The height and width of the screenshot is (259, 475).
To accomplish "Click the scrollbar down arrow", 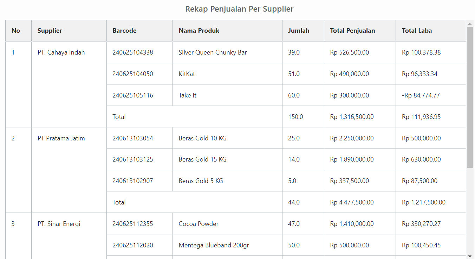I will click(470, 256).
